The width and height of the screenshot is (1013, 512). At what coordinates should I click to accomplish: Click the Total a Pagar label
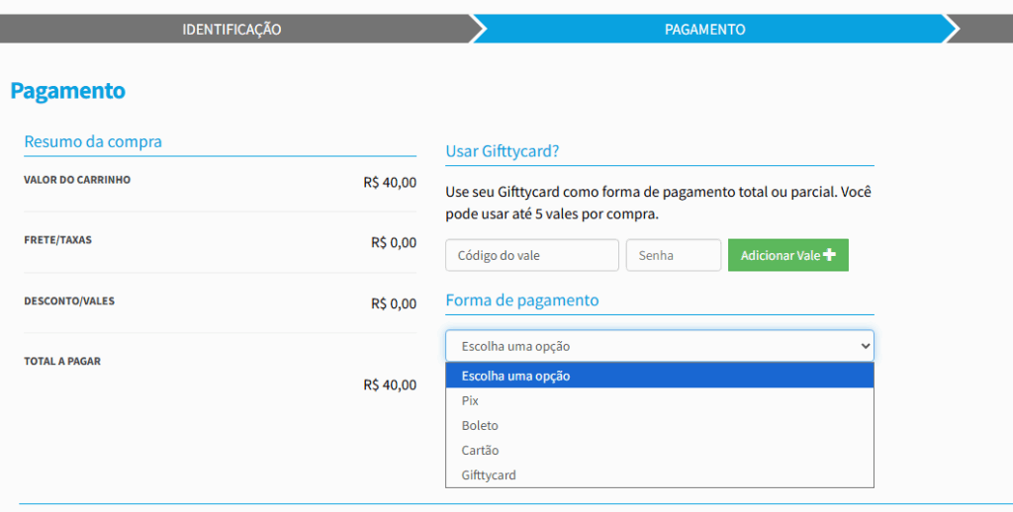[x=62, y=362]
